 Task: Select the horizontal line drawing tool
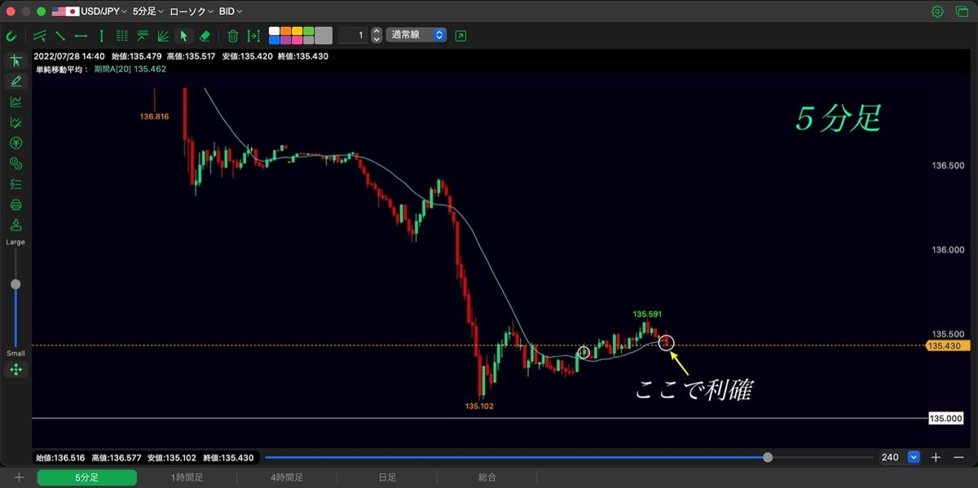coord(81,36)
